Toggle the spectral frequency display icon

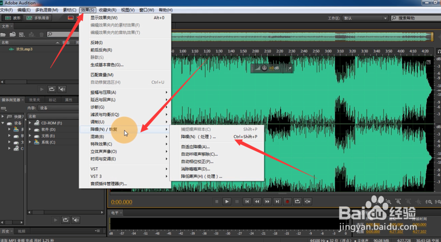(71, 18)
